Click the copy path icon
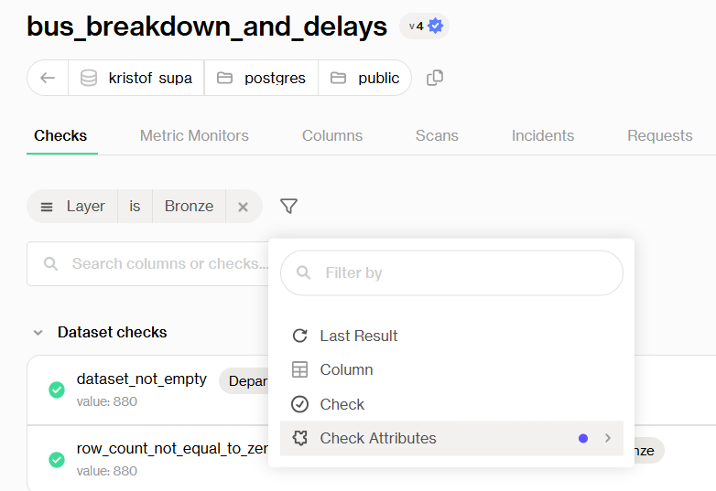This screenshot has width=716, height=491. [435, 78]
